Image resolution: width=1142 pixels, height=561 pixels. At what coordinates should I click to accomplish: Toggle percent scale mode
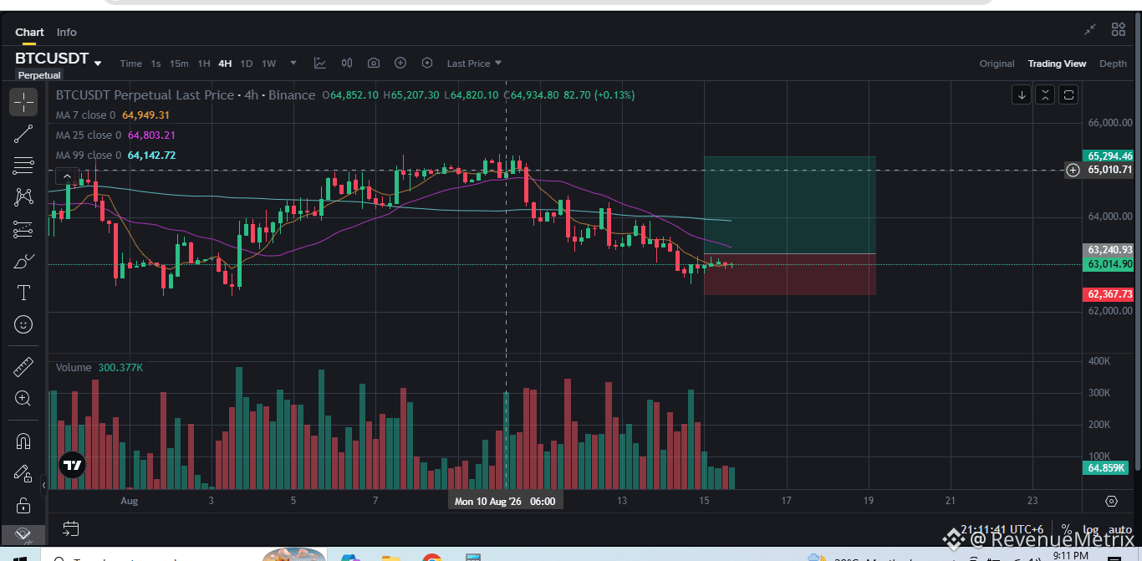click(1066, 529)
